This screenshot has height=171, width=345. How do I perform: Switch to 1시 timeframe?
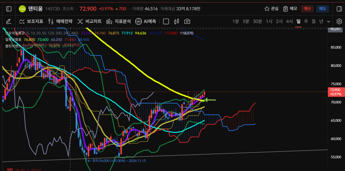[x=269, y=21]
